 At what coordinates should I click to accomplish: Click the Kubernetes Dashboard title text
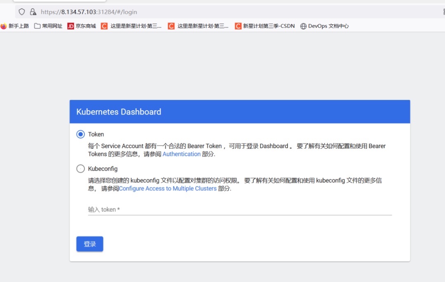click(x=119, y=112)
